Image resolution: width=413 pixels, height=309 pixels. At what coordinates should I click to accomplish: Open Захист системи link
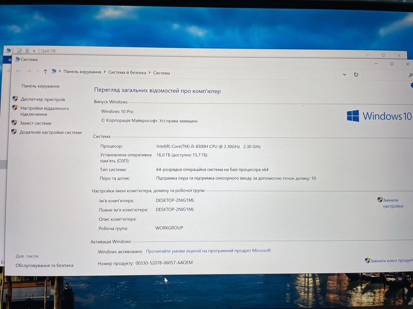36,123
